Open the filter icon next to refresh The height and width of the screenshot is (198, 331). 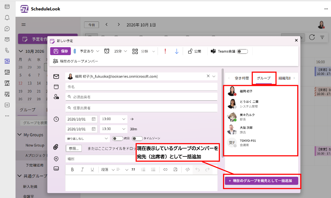coord(322,37)
